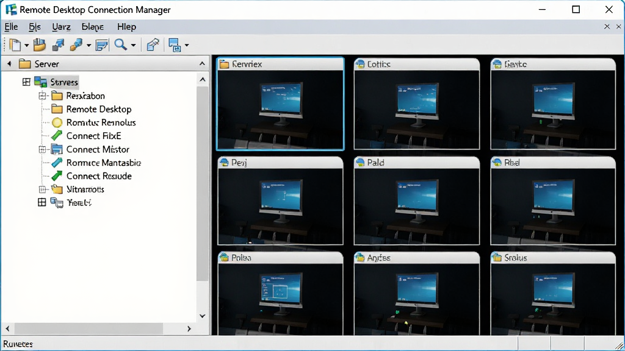Select Remote Desktop tree item
The image size is (625, 351).
click(99, 109)
